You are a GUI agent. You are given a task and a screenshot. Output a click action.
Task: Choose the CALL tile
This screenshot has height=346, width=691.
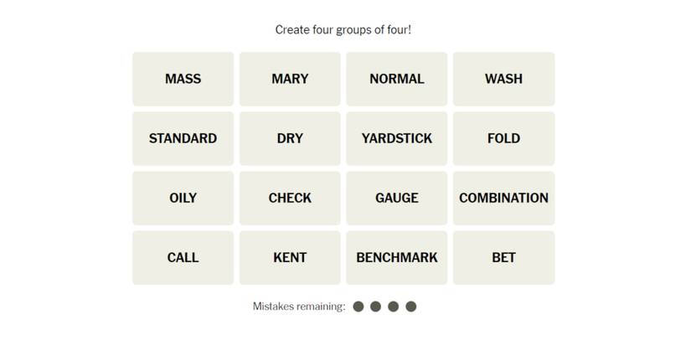[183, 257]
